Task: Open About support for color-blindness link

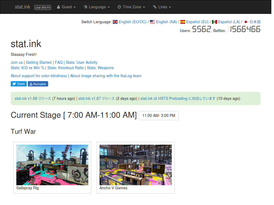Action: (39, 76)
